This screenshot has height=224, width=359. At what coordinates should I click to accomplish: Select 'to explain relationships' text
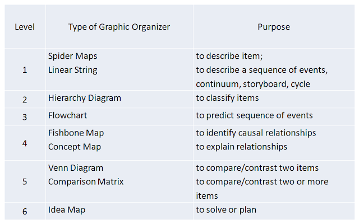pos(241,147)
